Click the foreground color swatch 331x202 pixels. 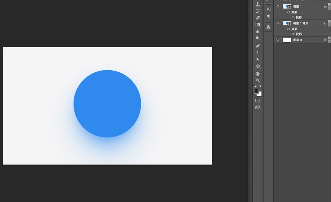(x=256, y=91)
